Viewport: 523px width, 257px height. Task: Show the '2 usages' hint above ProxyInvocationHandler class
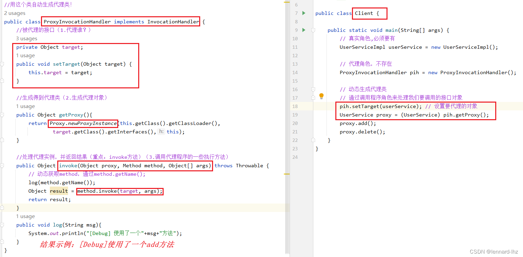[15, 13]
